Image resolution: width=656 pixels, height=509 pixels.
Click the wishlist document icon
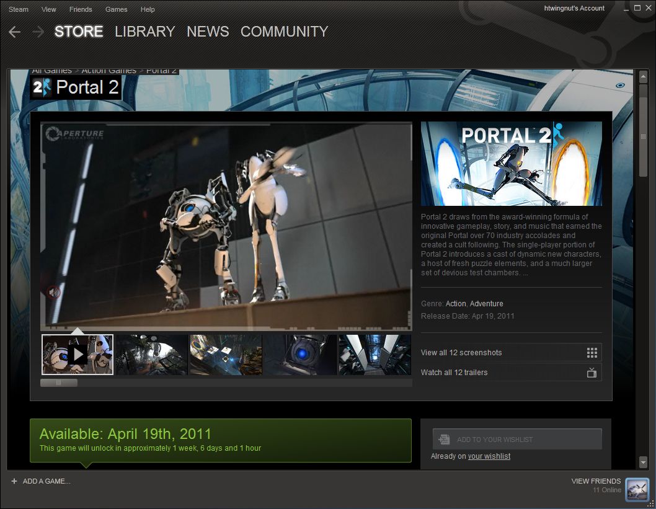point(444,439)
